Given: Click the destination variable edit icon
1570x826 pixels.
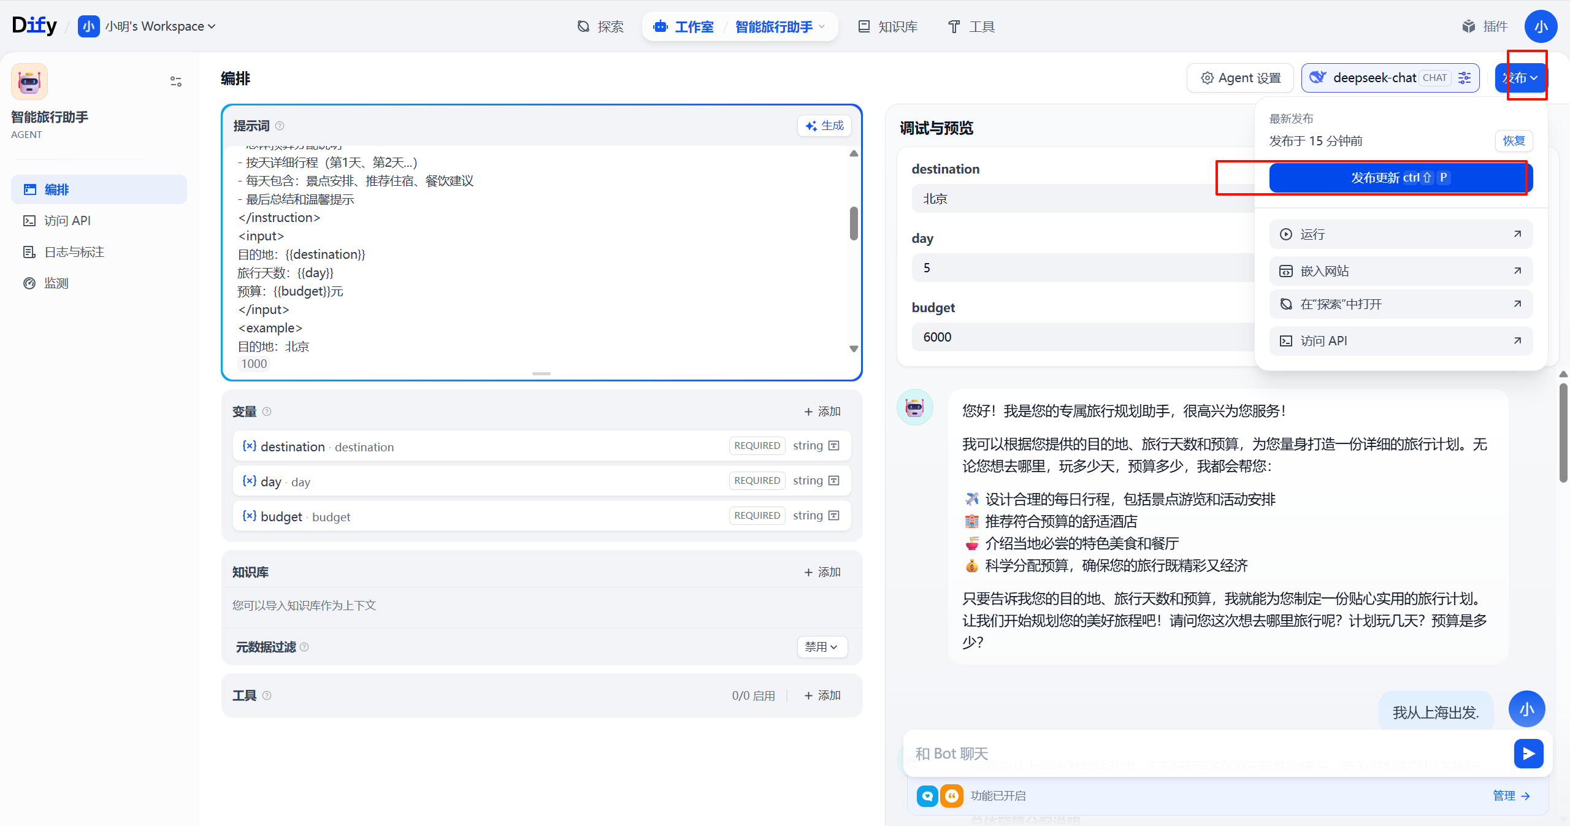Looking at the screenshot, I should [x=834, y=446].
